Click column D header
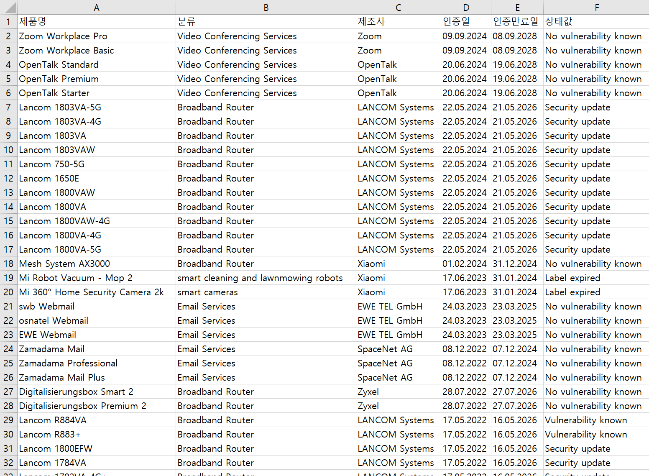649x476 pixels. click(x=466, y=7)
